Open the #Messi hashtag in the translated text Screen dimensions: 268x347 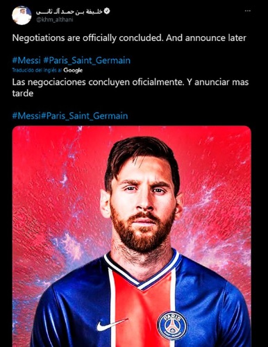(26, 115)
